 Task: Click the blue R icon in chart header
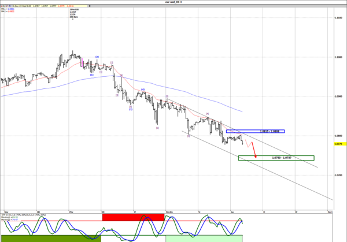coord(9,6)
